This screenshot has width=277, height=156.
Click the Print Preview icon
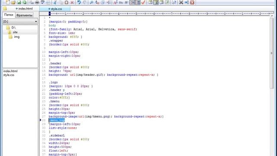pos(32,2)
